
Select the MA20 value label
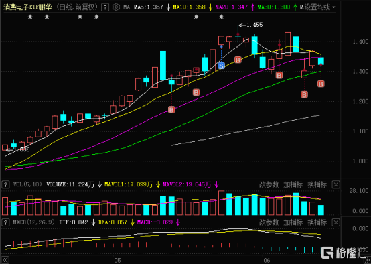click(232, 7)
